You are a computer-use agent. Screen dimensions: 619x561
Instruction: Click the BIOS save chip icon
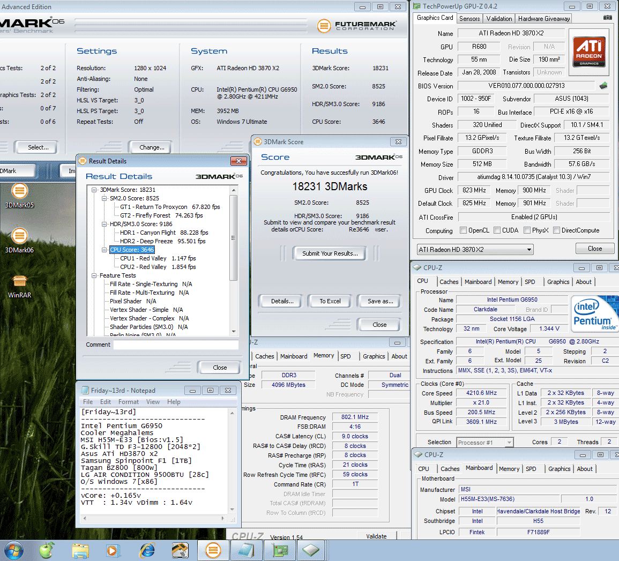[x=603, y=85]
